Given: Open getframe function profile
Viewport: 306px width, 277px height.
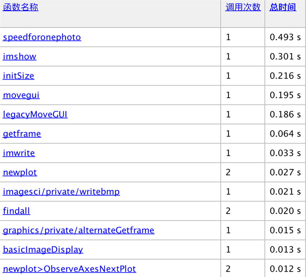Looking at the screenshot, I should click(x=22, y=134).
